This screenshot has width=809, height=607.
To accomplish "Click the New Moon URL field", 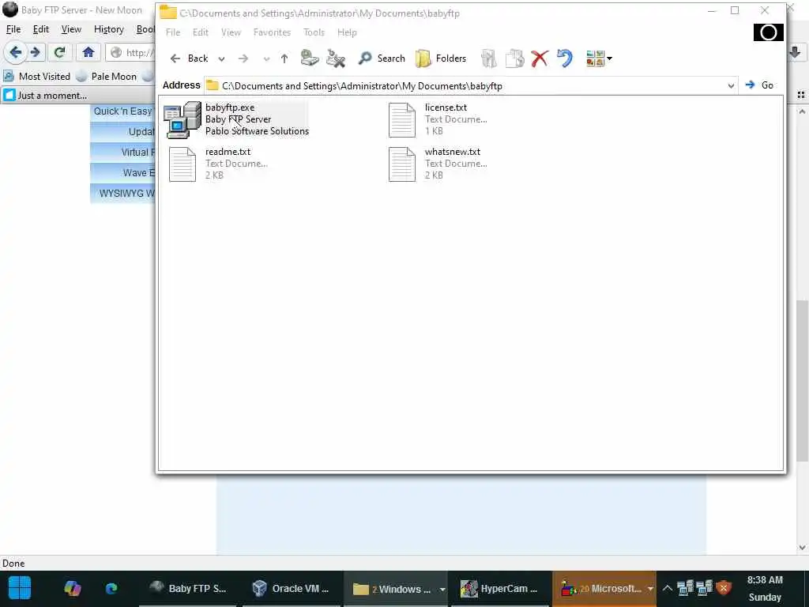I will (131, 53).
